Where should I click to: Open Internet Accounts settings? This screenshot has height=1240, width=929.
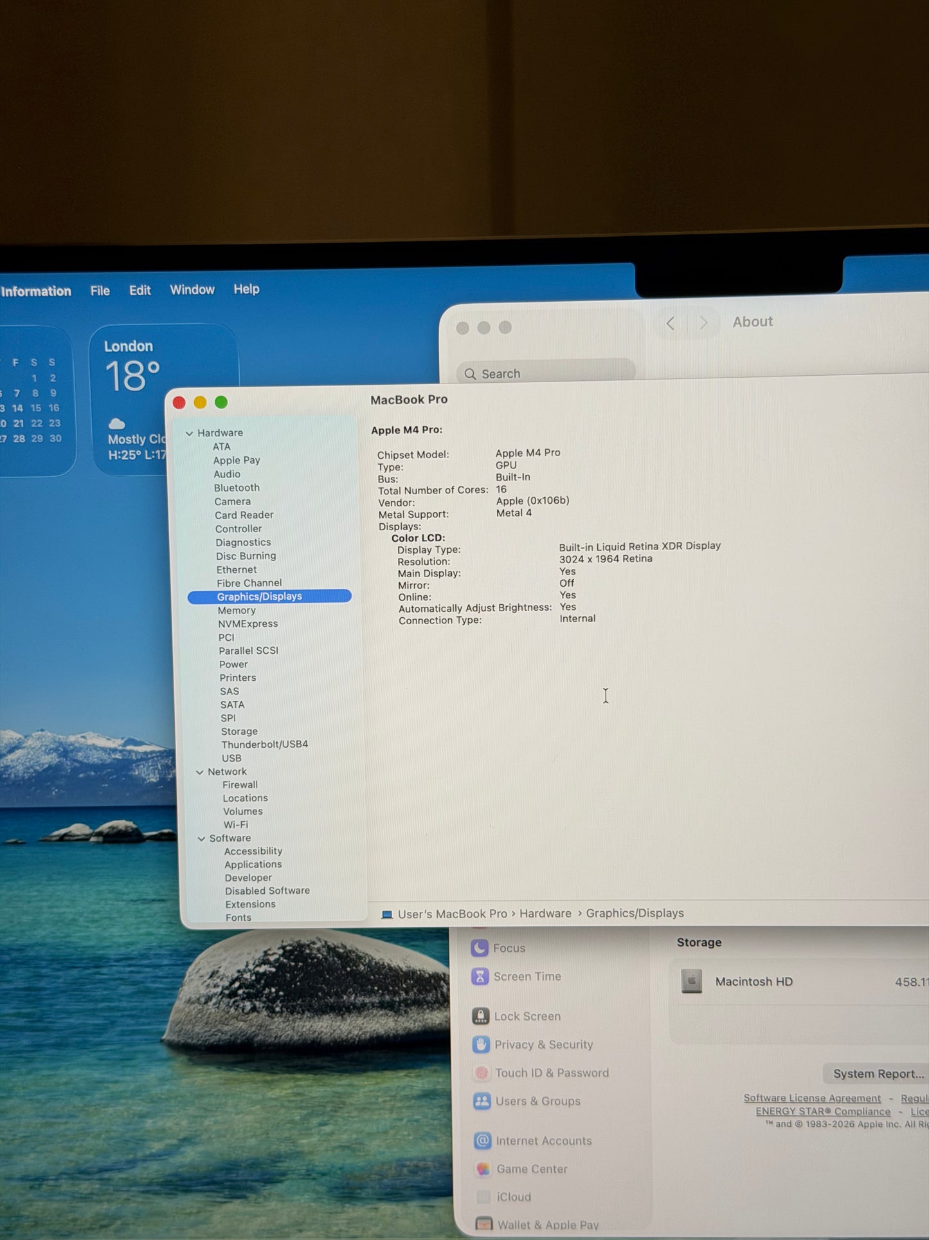532,1142
